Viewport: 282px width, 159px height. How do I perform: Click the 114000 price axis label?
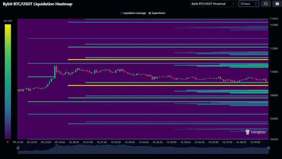tap(274, 25)
